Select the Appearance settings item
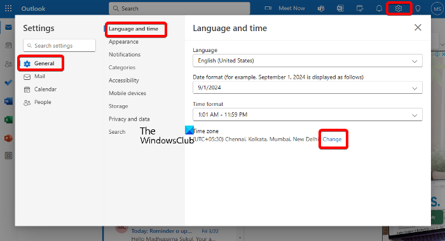The height and width of the screenshot is (241, 445). click(x=123, y=42)
